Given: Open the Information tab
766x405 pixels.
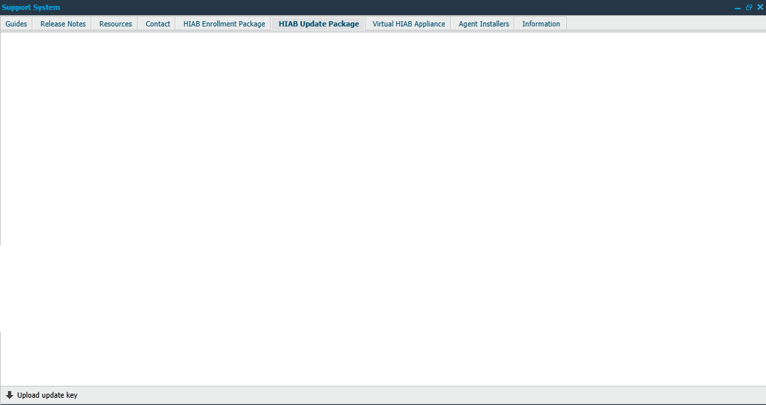Looking at the screenshot, I should click(540, 23).
